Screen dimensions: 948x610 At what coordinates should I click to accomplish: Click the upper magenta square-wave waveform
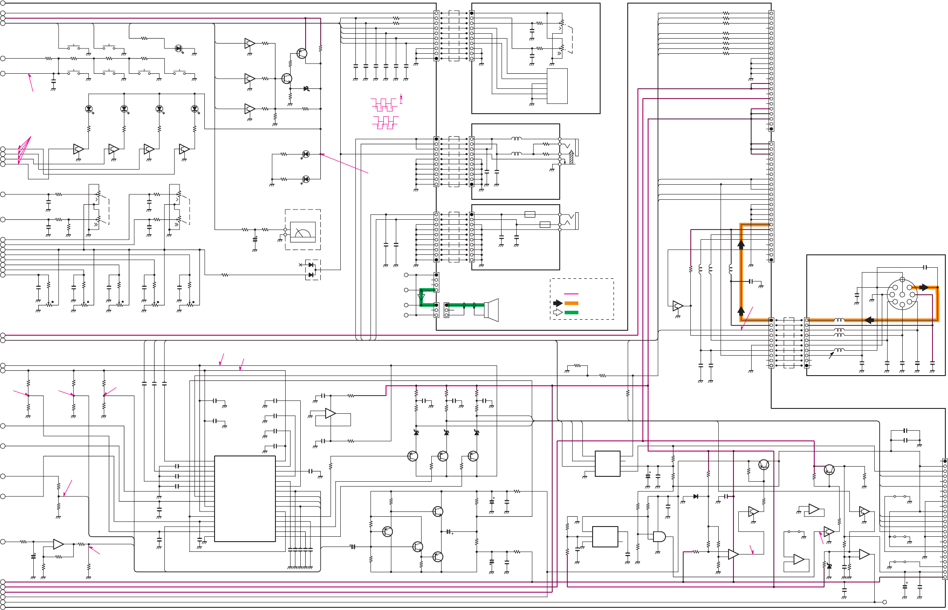pos(384,105)
